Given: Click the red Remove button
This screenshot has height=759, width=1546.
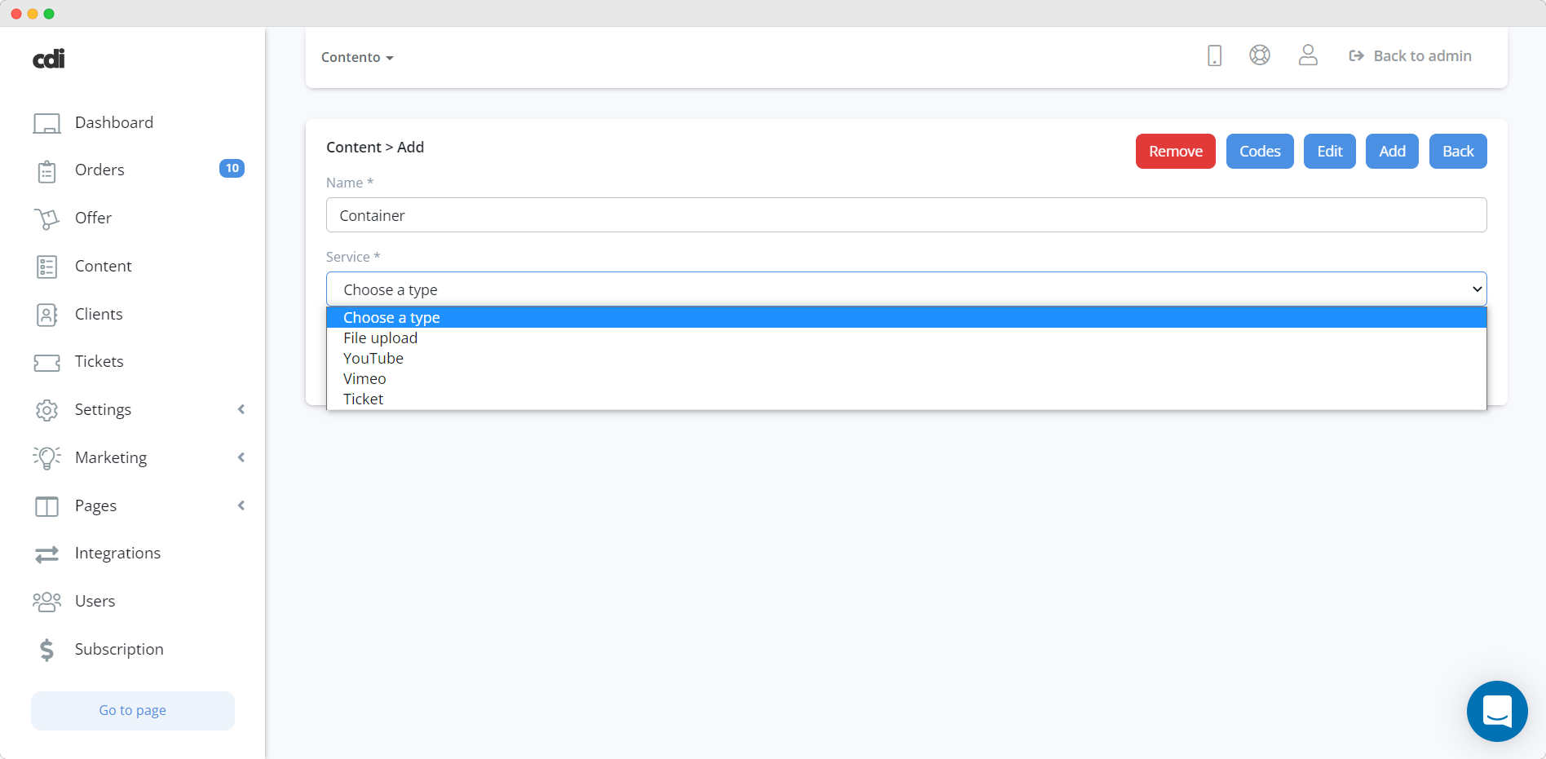Looking at the screenshot, I should click(1175, 151).
